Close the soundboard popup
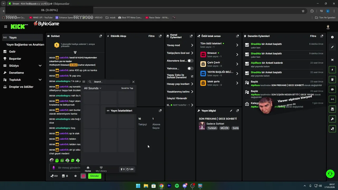338x190 pixels. coord(133,82)
